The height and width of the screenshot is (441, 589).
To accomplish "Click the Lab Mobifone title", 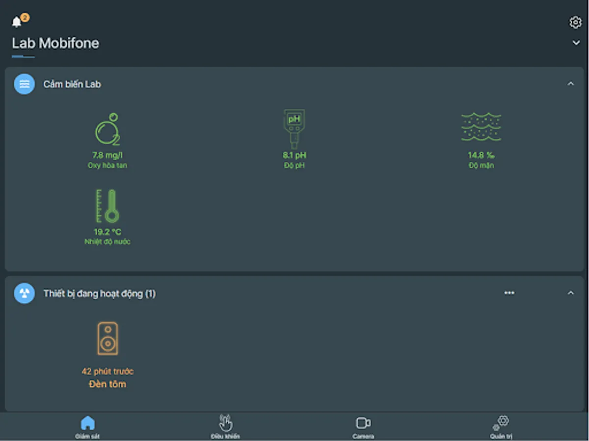I will (55, 43).
